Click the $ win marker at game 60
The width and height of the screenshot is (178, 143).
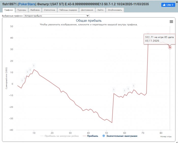(x=125, y=90)
